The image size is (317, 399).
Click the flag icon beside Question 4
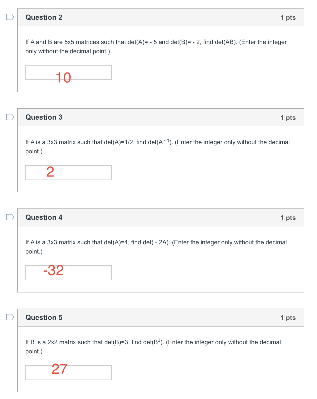coord(9,217)
